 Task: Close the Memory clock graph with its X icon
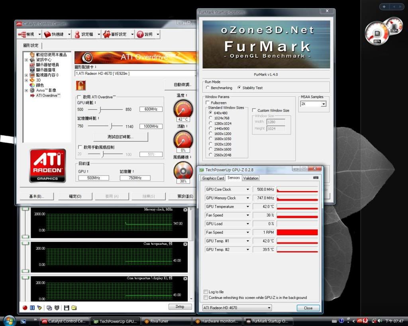point(185,210)
